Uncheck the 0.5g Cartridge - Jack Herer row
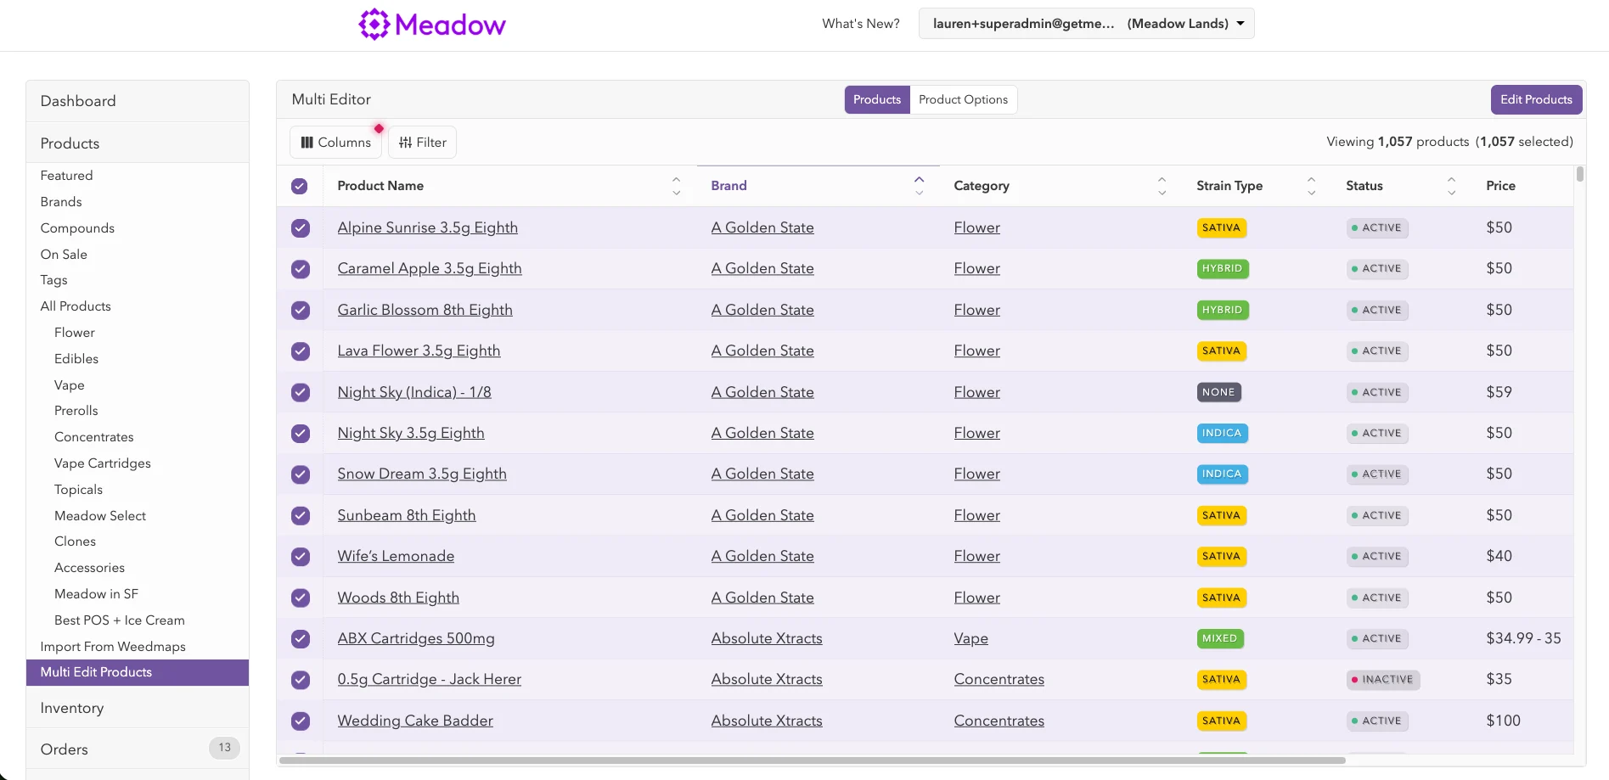This screenshot has width=1609, height=780. pos(301,679)
